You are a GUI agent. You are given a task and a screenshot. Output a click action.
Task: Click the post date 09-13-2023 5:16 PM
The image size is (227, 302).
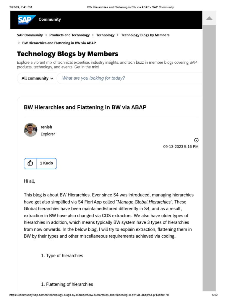(x=181, y=147)
